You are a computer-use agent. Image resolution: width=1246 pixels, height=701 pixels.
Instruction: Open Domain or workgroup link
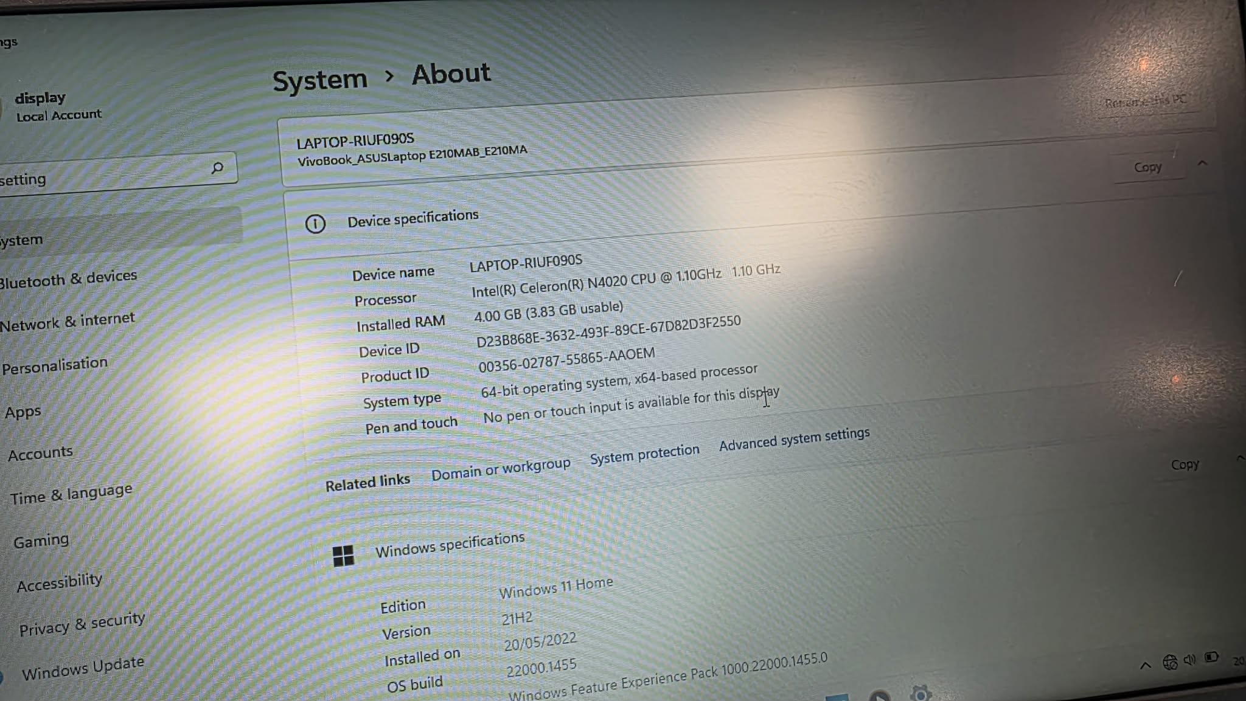point(501,469)
